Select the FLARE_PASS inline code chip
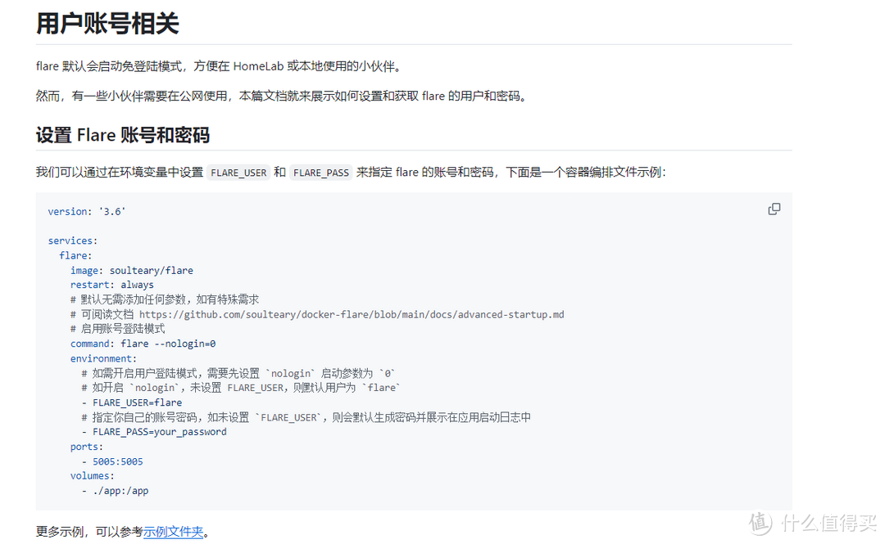 tap(321, 173)
